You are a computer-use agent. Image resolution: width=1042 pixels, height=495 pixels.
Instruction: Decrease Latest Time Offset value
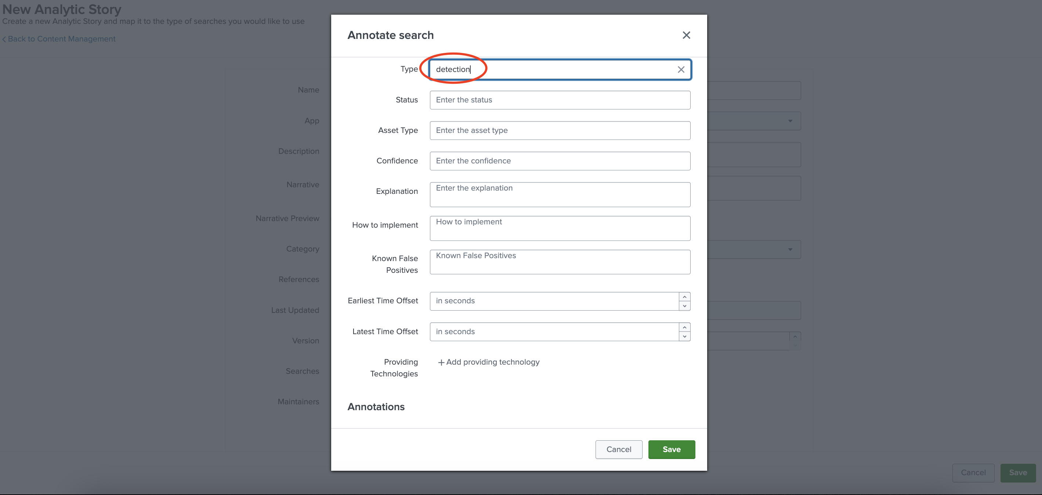(x=684, y=336)
